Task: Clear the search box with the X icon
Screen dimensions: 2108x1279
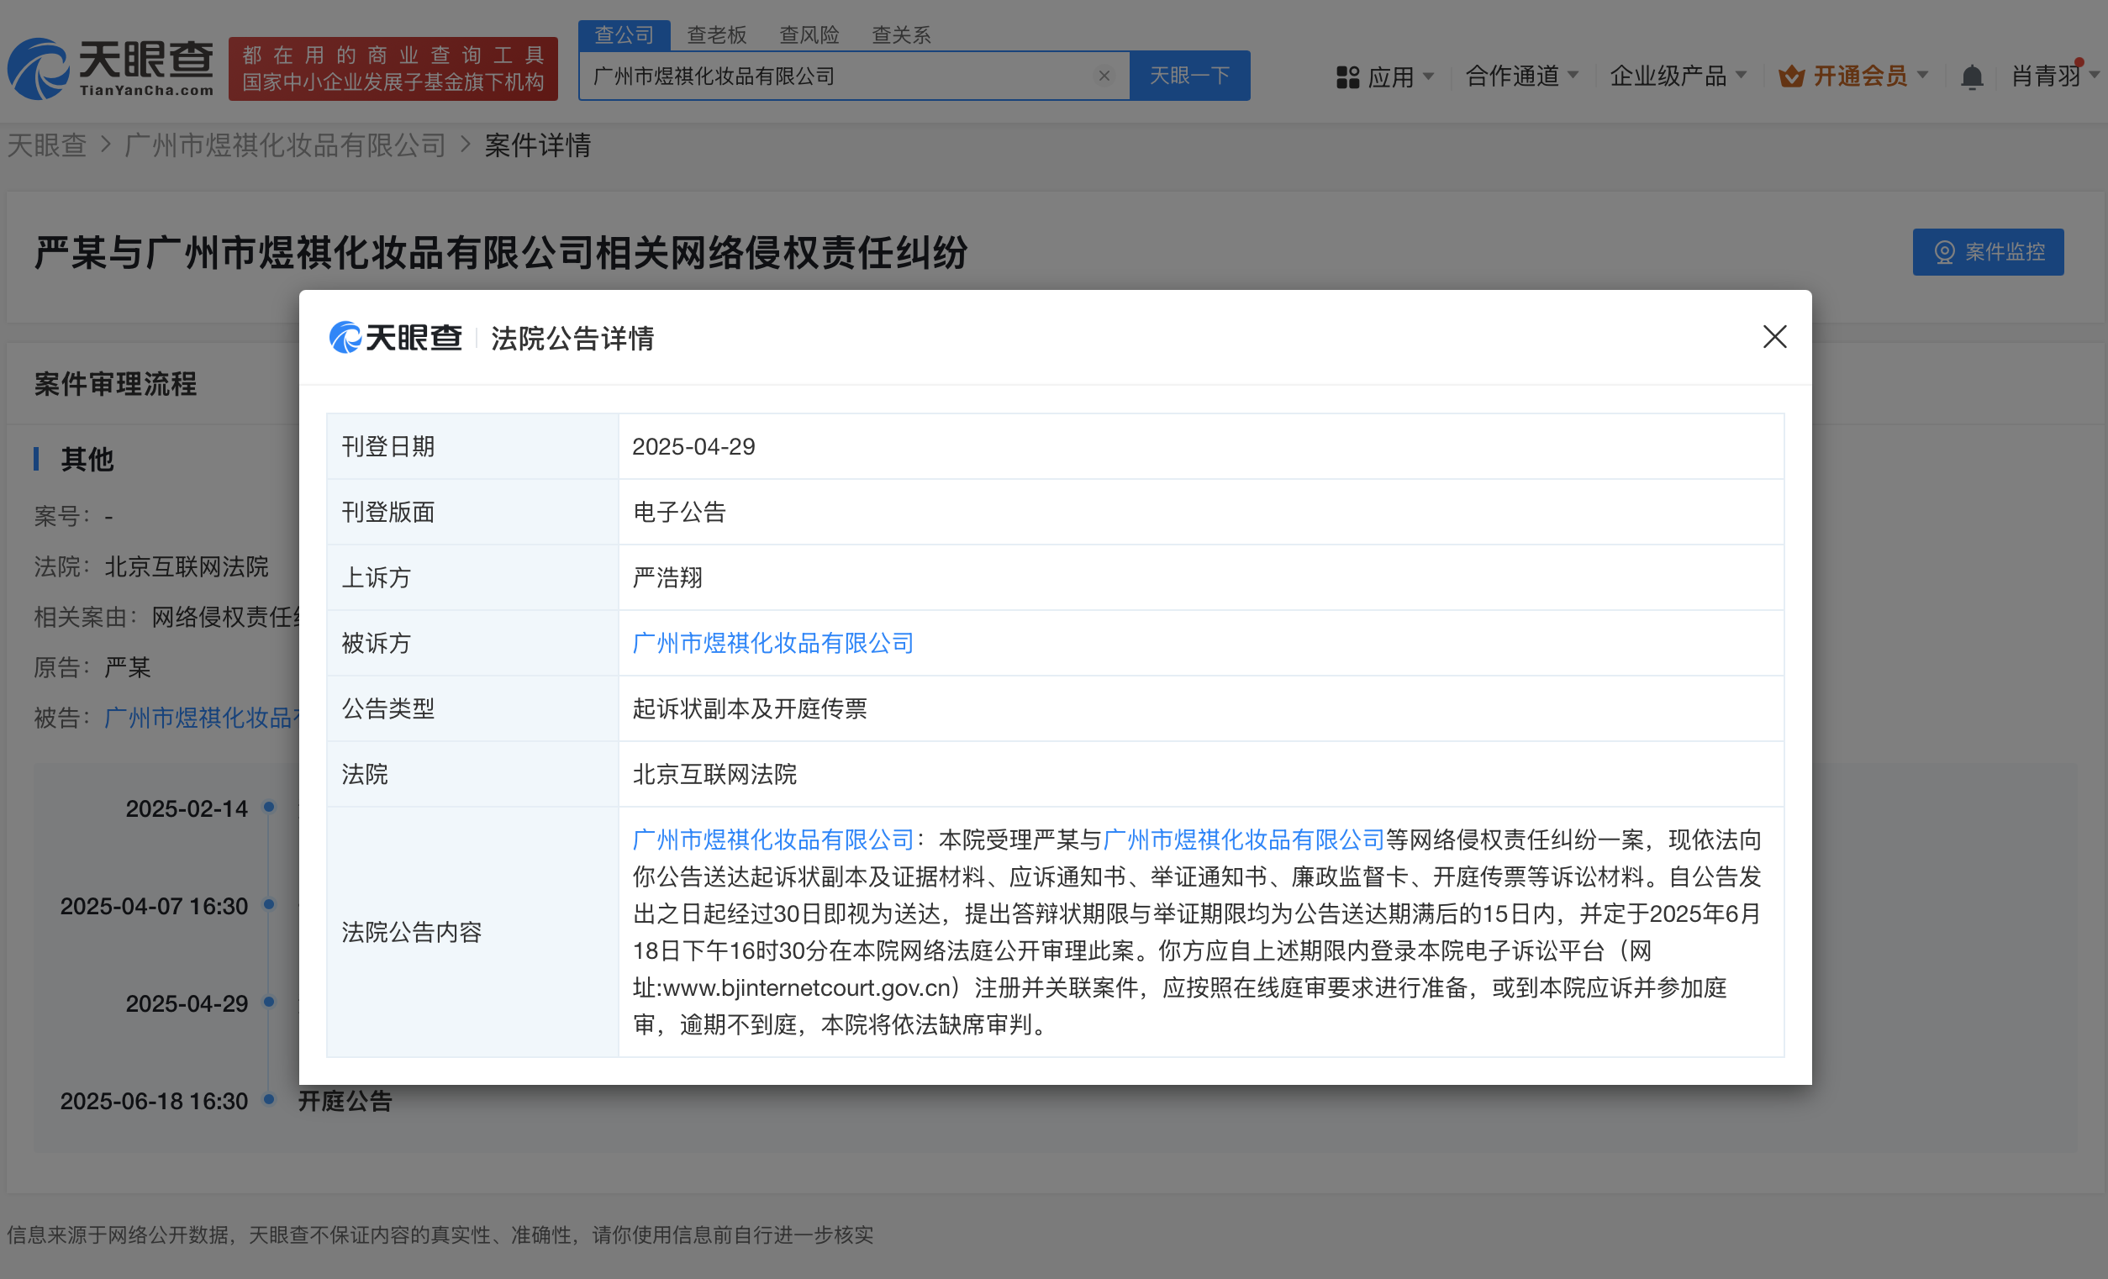Action: pos(1104,76)
